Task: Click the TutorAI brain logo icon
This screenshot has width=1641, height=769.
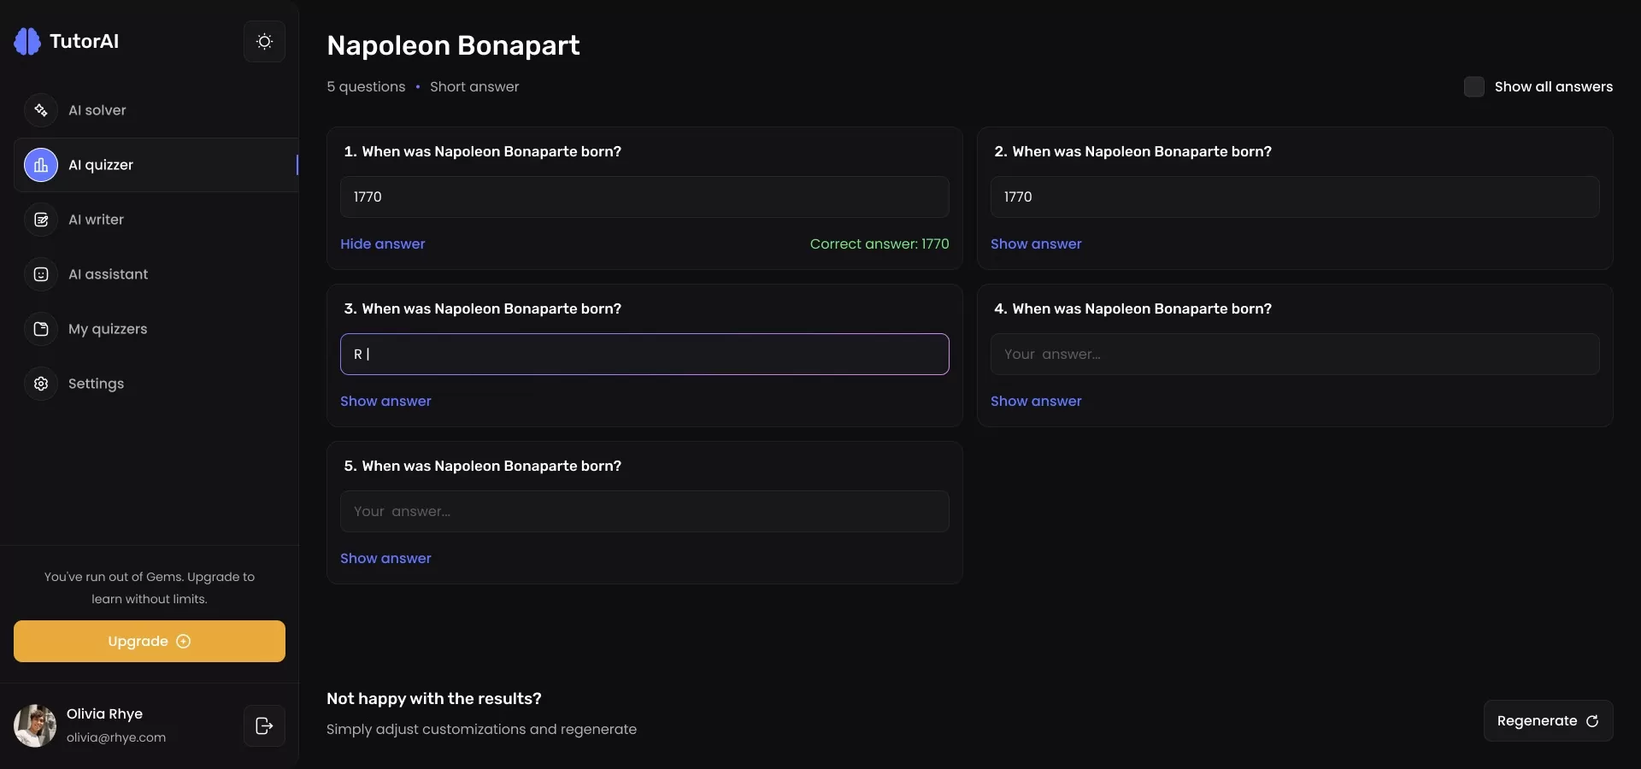Action: coord(27,41)
